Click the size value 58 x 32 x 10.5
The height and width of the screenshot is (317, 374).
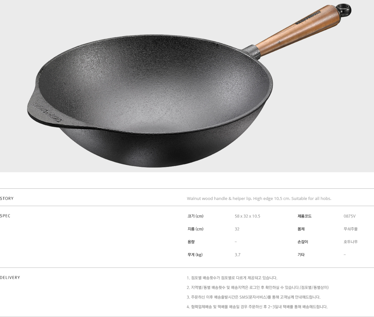[x=247, y=216]
